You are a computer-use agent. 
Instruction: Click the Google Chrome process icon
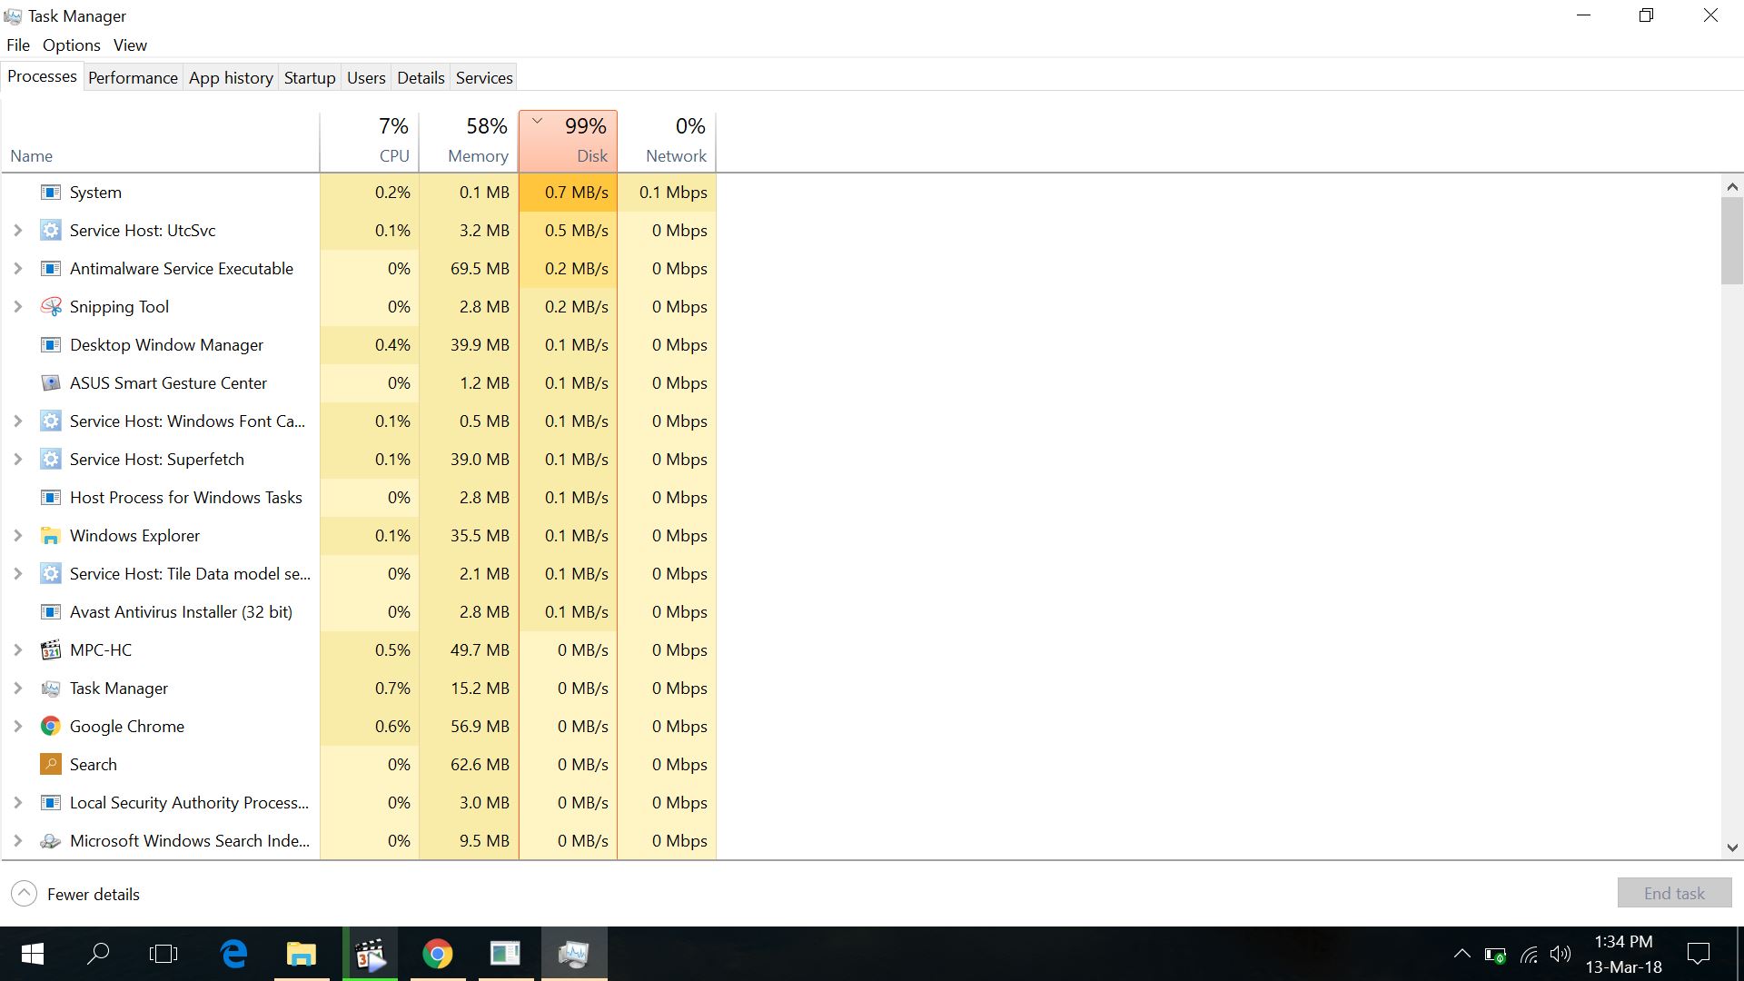click(51, 727)
